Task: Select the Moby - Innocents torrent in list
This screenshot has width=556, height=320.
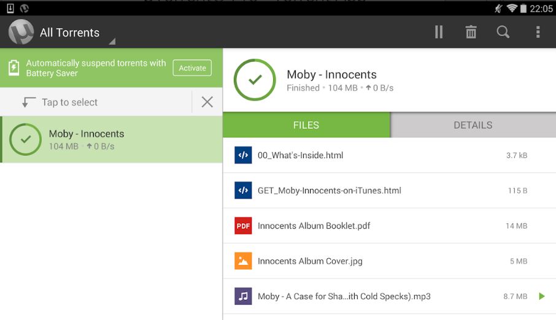Action: [x=111, y=139]
